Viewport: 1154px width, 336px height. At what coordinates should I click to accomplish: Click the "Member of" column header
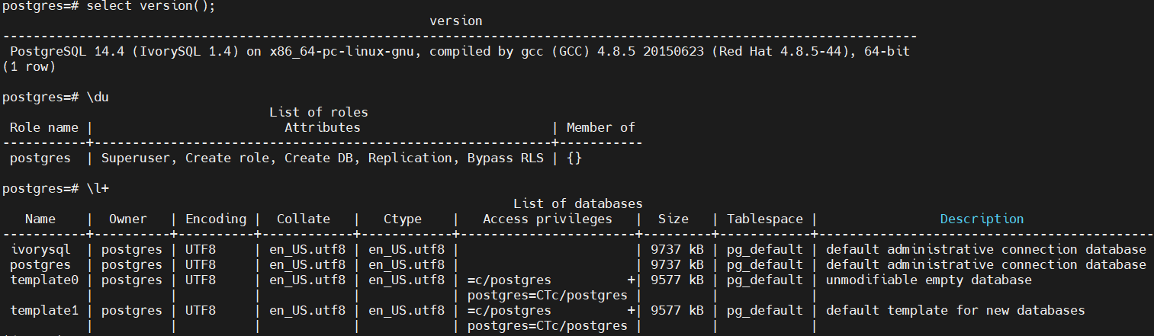600,128
